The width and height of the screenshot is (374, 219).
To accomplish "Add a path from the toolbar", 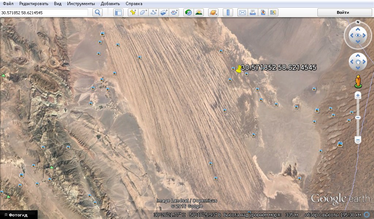I will coord(154,12).
